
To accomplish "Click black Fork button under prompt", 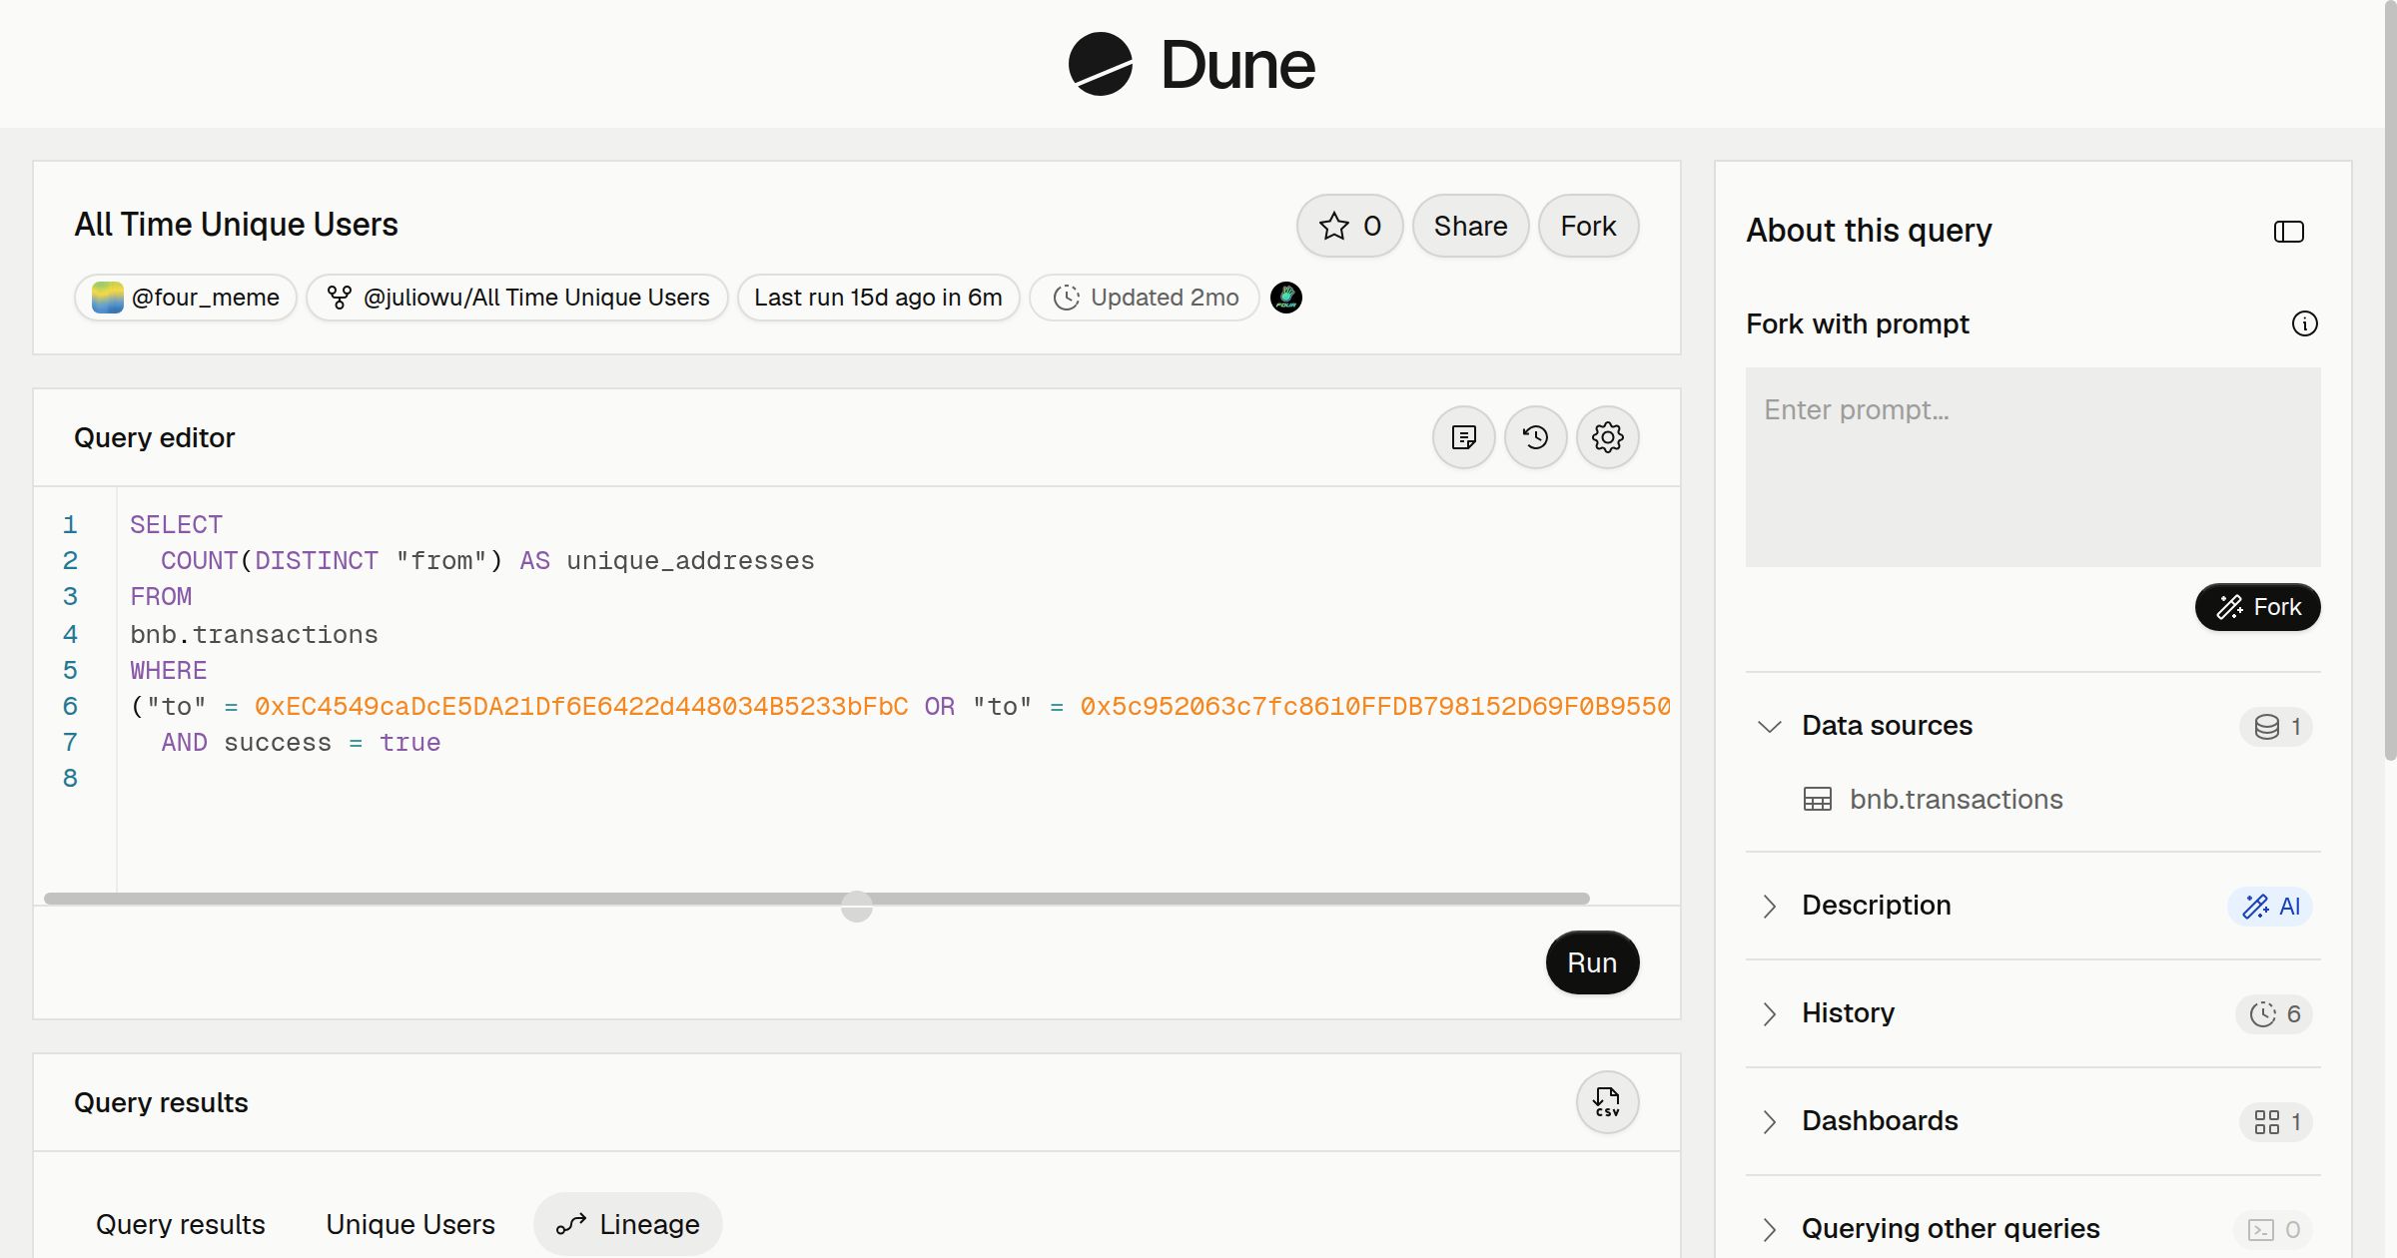I will point(2257,607).
